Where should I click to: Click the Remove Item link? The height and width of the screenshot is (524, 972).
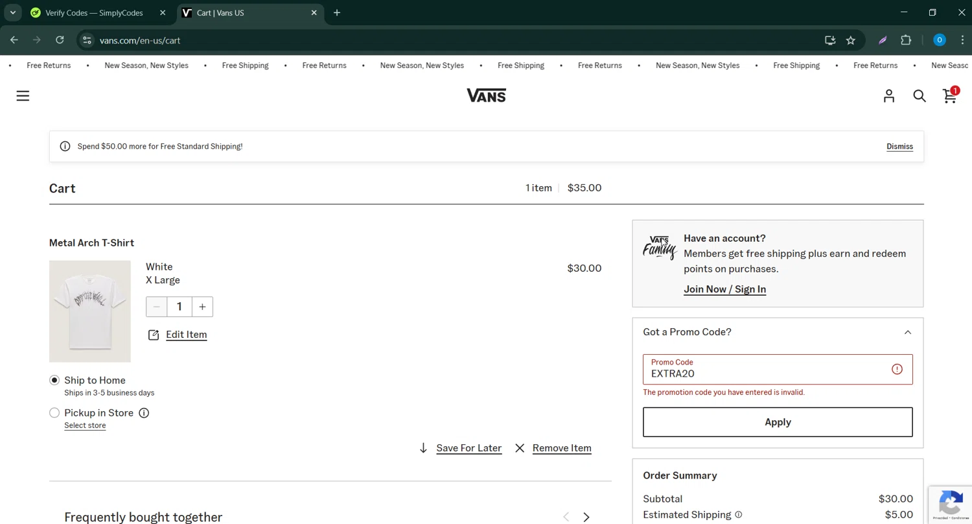562,448
